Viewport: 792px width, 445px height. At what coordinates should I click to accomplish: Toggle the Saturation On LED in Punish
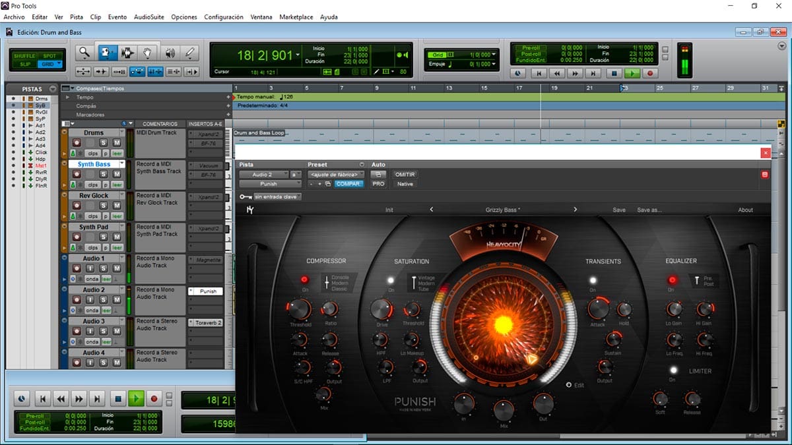coord(391,280)
